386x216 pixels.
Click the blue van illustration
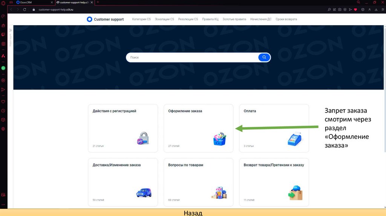144,193
